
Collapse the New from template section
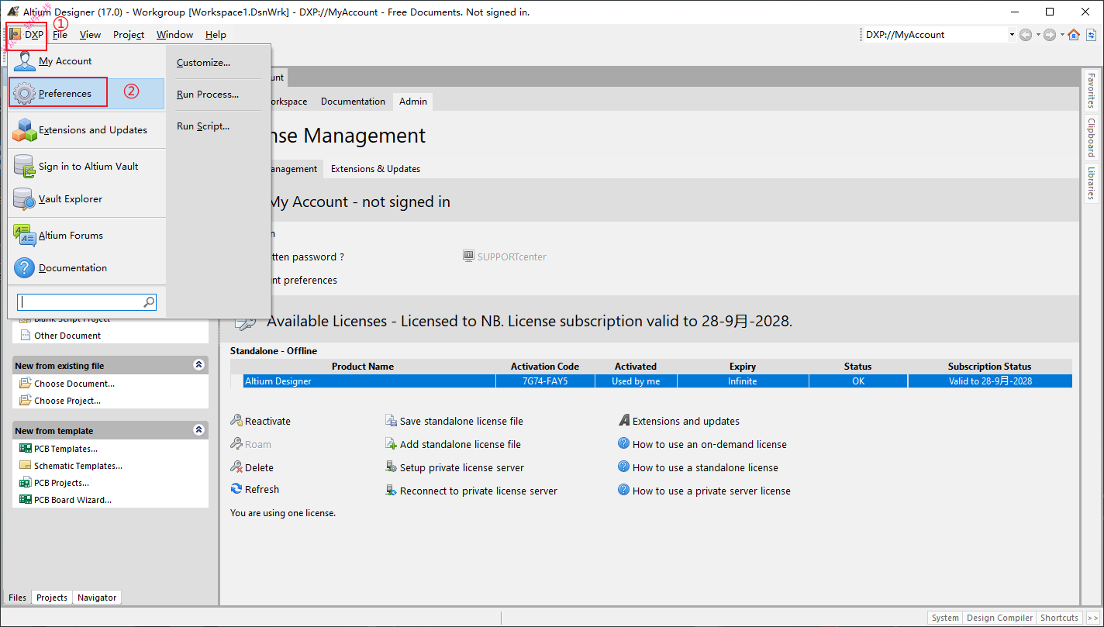click(198, 430)
